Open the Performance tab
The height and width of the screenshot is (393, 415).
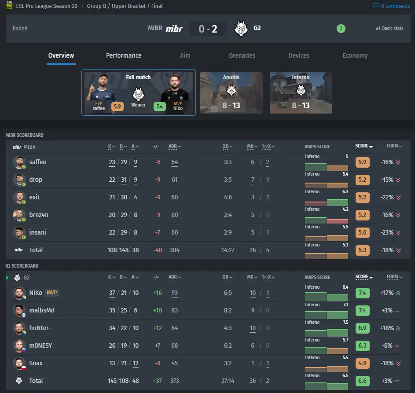click(124, 55)
